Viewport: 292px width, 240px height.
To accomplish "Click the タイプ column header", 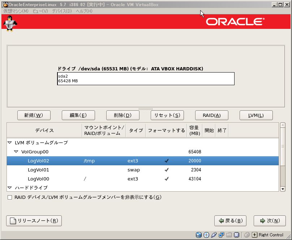I will [136, 130].
